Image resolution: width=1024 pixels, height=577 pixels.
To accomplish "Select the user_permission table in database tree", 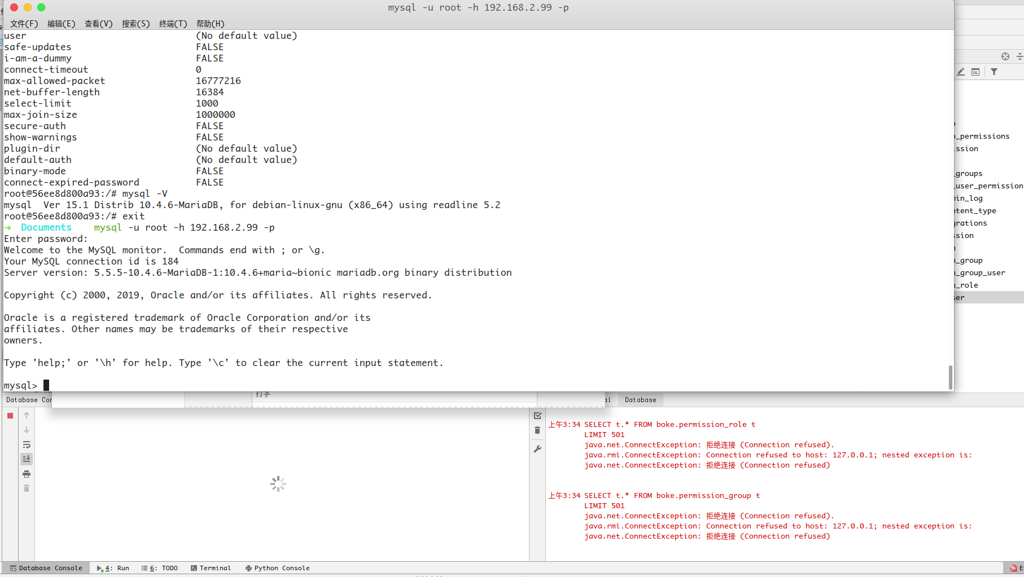I will [x=988, y=186].
